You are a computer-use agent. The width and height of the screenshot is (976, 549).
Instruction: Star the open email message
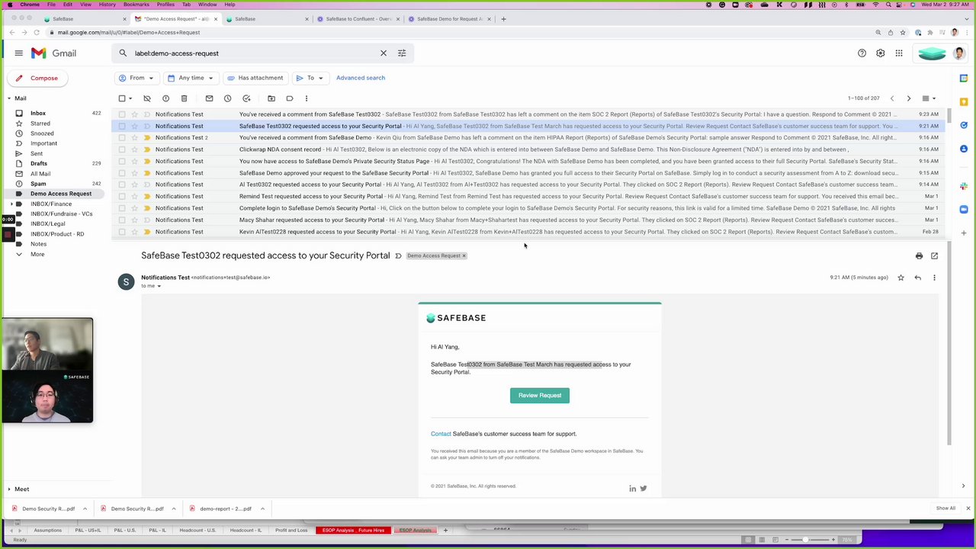click(901, 278)
